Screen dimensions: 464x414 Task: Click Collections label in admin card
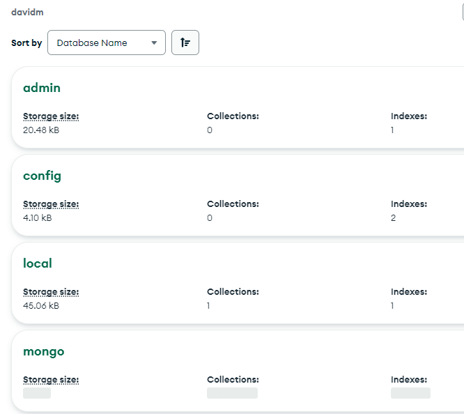point(233,116)
